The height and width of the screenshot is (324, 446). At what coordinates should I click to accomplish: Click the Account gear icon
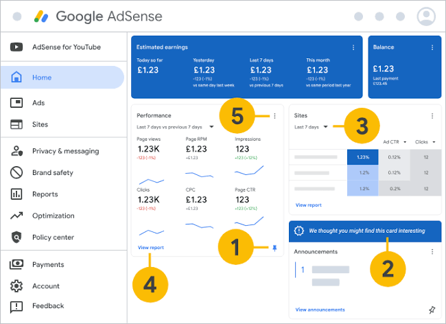[x=16, y=286]
